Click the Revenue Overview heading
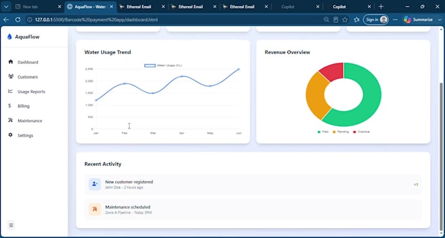 point(287,52)
